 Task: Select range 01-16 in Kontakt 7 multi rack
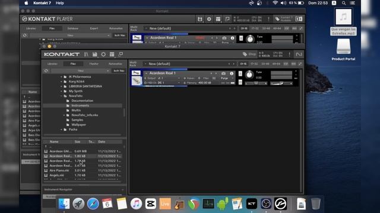tap(243, 64)
